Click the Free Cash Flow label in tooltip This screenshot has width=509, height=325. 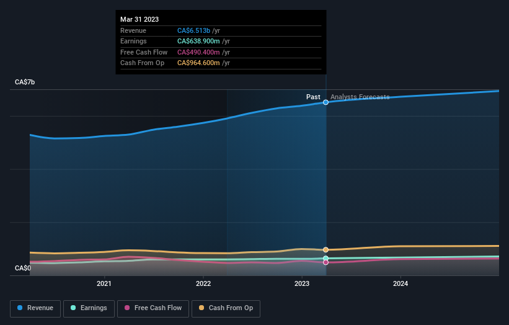144,52
